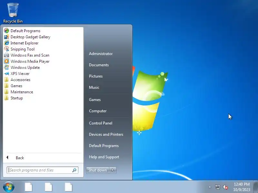The width and height of the screenshot is (258, 193).
Task: Click the Accessories folder icon
Action: pyautogui.click(x=6, y=79)
